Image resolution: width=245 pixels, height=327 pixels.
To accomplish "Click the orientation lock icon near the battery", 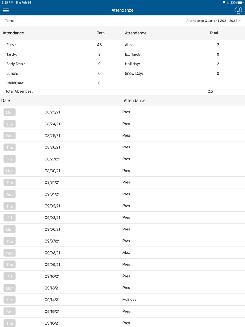I will [228, 2].
